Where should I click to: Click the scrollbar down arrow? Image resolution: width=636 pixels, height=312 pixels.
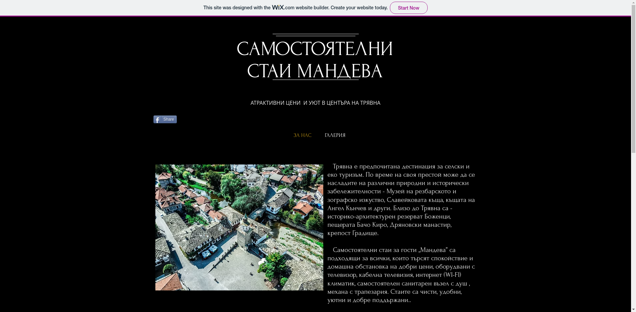(633, 309)
